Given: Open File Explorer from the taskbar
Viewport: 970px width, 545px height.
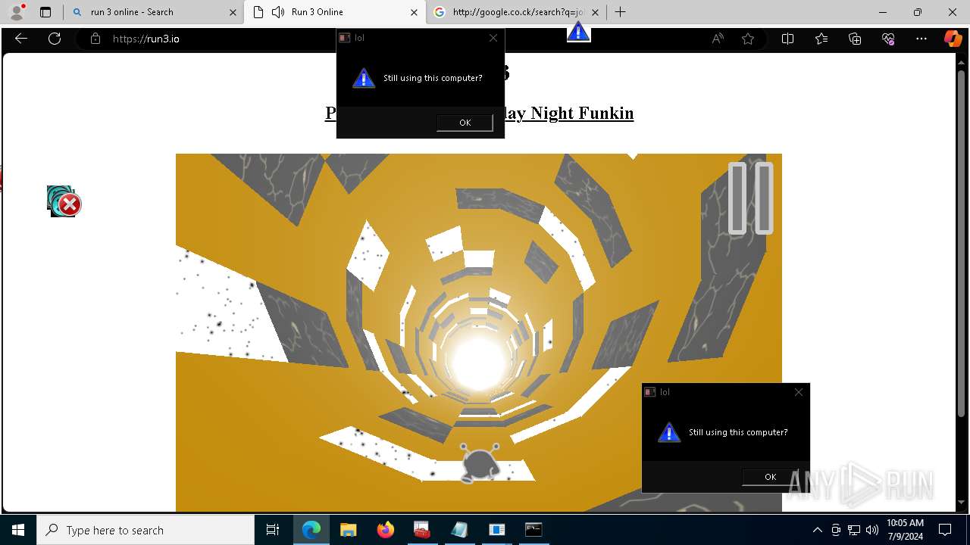Looking at the screenshot, I should [348, 530].
